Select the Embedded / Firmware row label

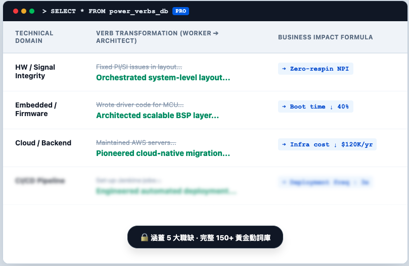[x=36, y=110]
